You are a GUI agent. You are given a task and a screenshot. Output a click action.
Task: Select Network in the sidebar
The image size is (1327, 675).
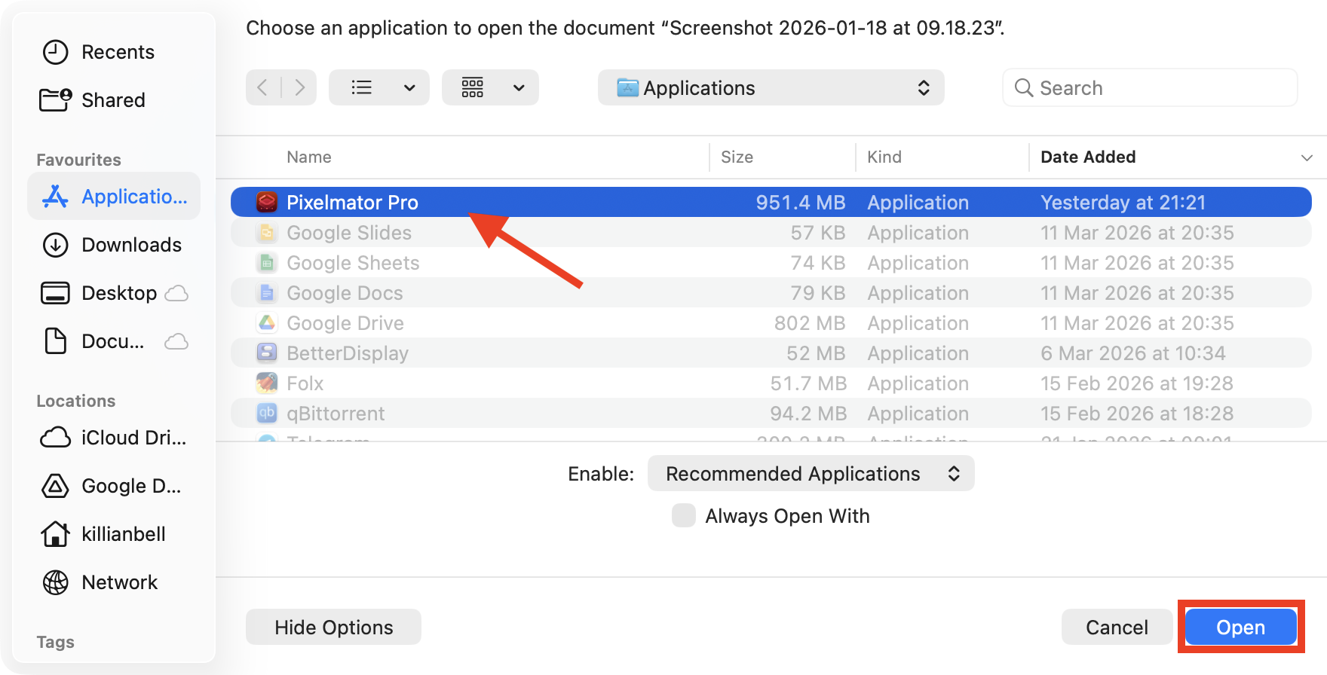tap(119, 582)
